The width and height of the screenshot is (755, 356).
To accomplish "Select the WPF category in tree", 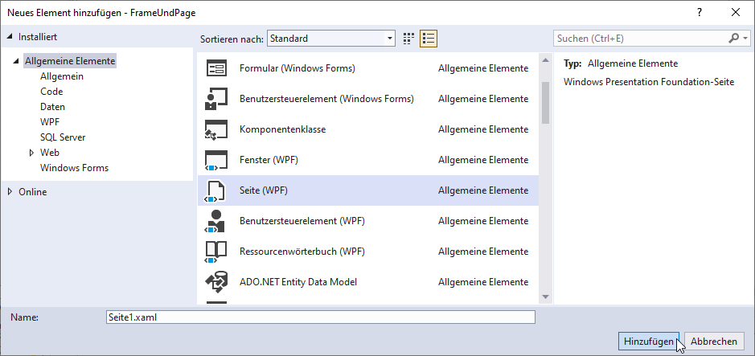I will tap(50, 122).
